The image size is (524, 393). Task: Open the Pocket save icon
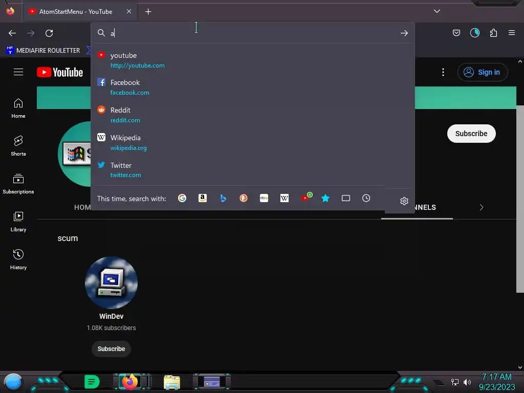click(x=456, y=33)
